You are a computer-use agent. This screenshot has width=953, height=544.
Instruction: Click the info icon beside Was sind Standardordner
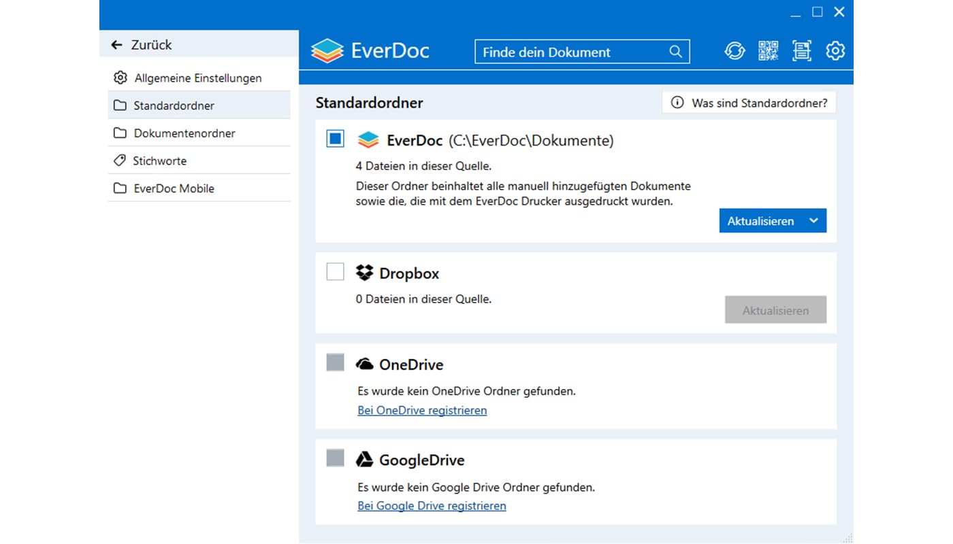[677, 103]
